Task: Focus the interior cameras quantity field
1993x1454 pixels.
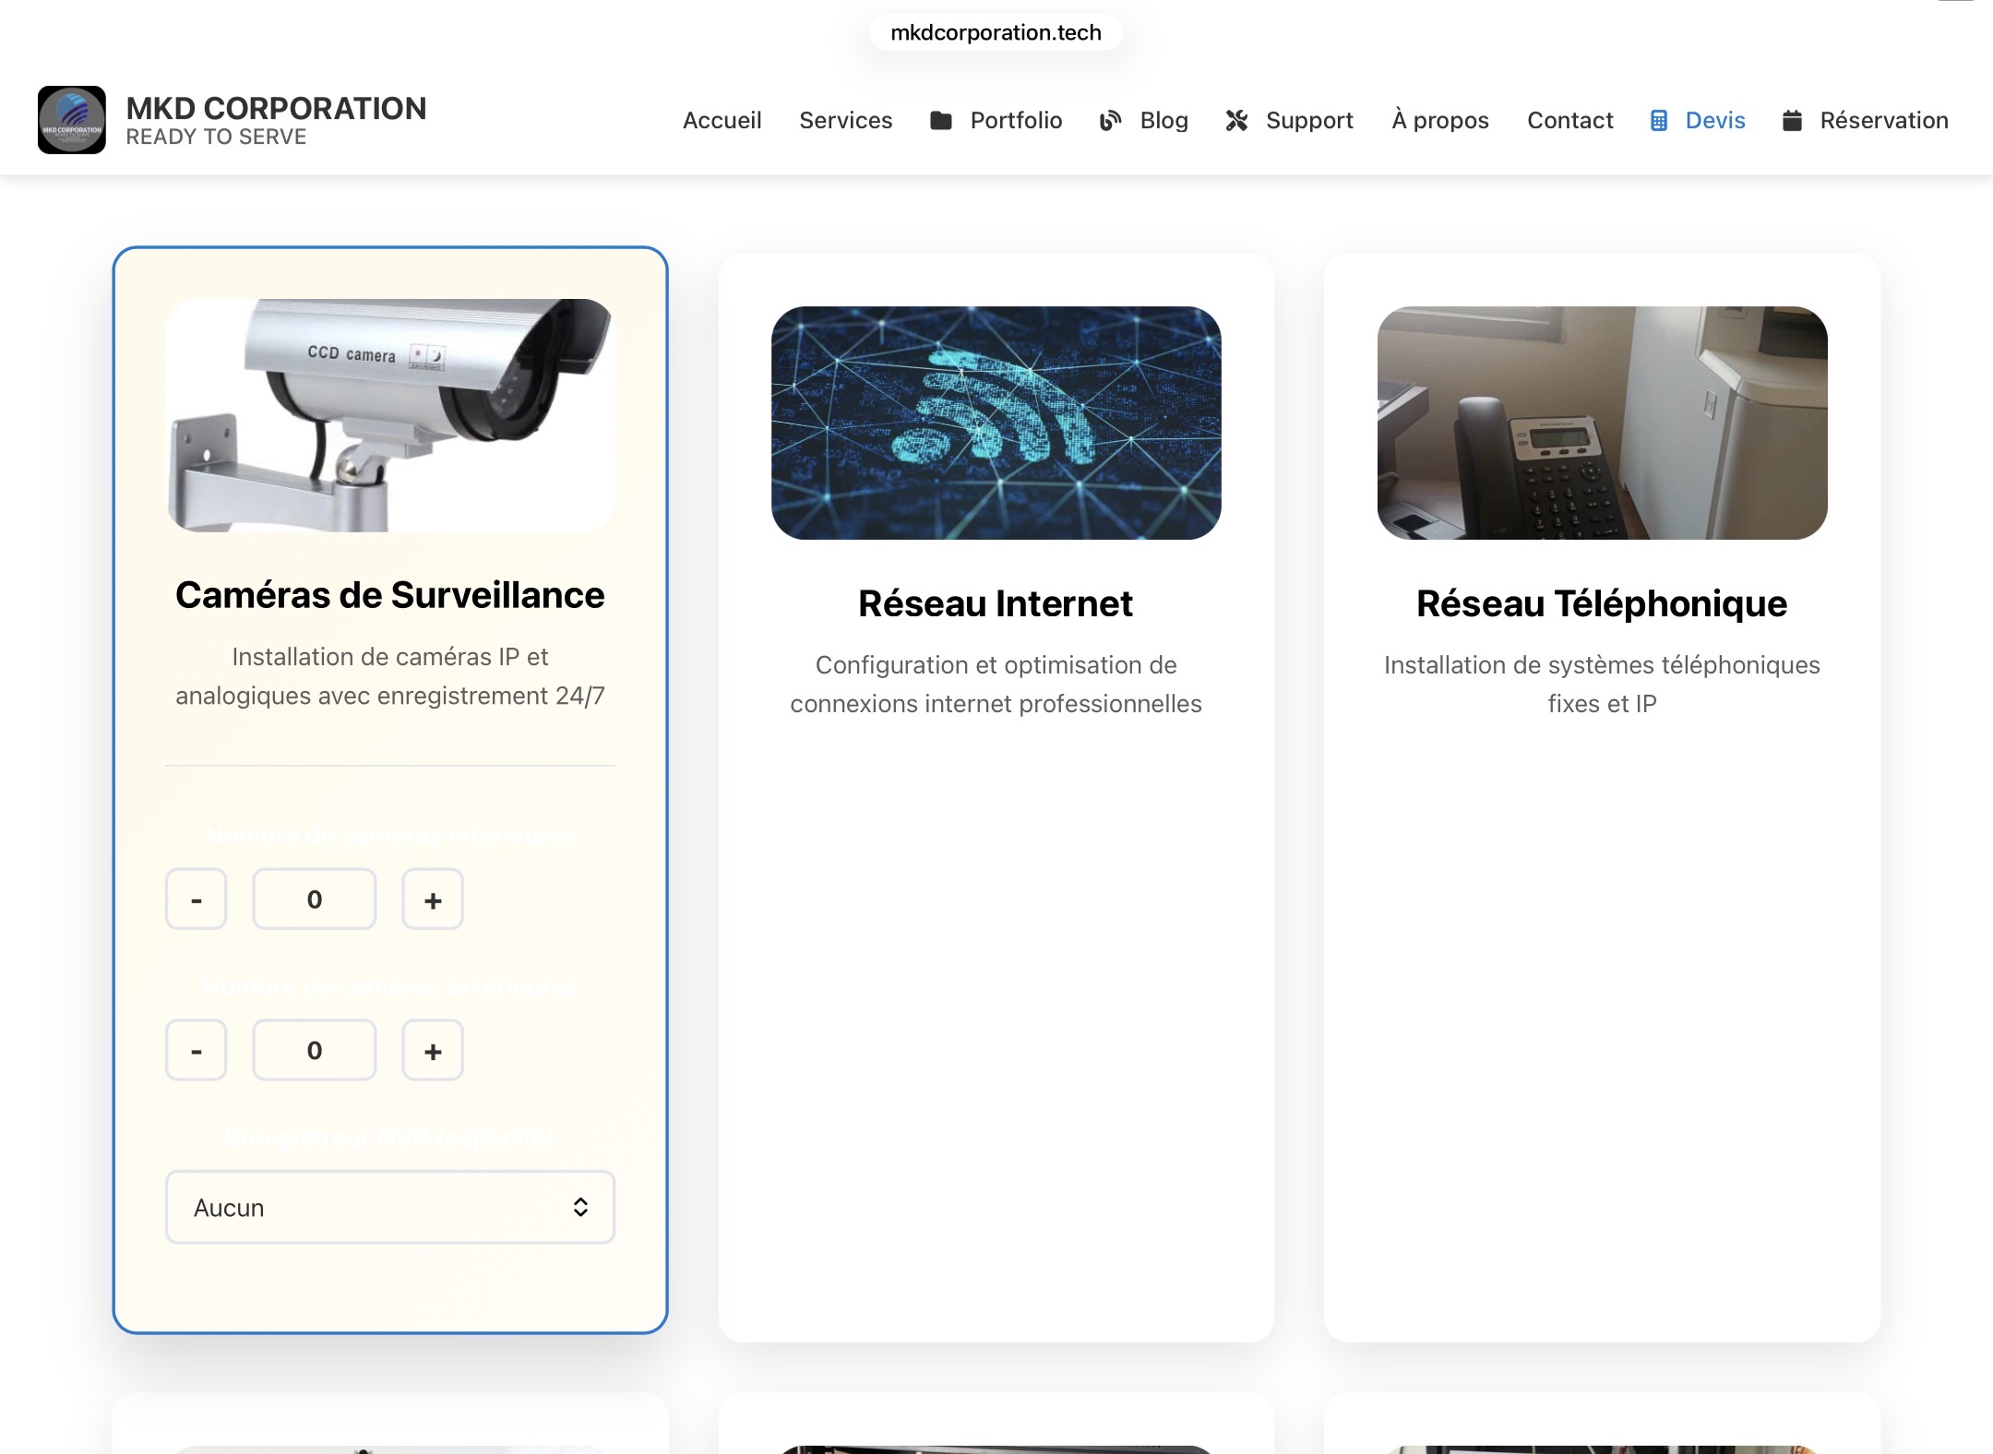Action: point(315,899)
